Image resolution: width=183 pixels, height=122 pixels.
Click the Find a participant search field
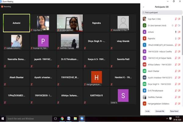click(162, 13)
